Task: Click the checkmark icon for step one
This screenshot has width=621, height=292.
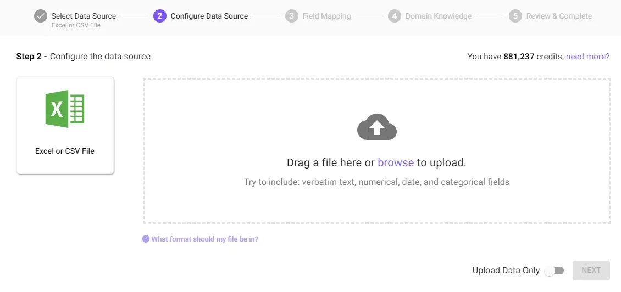Action: [x=41, y=16]
